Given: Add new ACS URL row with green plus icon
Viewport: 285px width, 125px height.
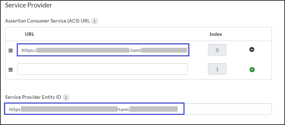Looking at the screenshot, I should point(252,69).
